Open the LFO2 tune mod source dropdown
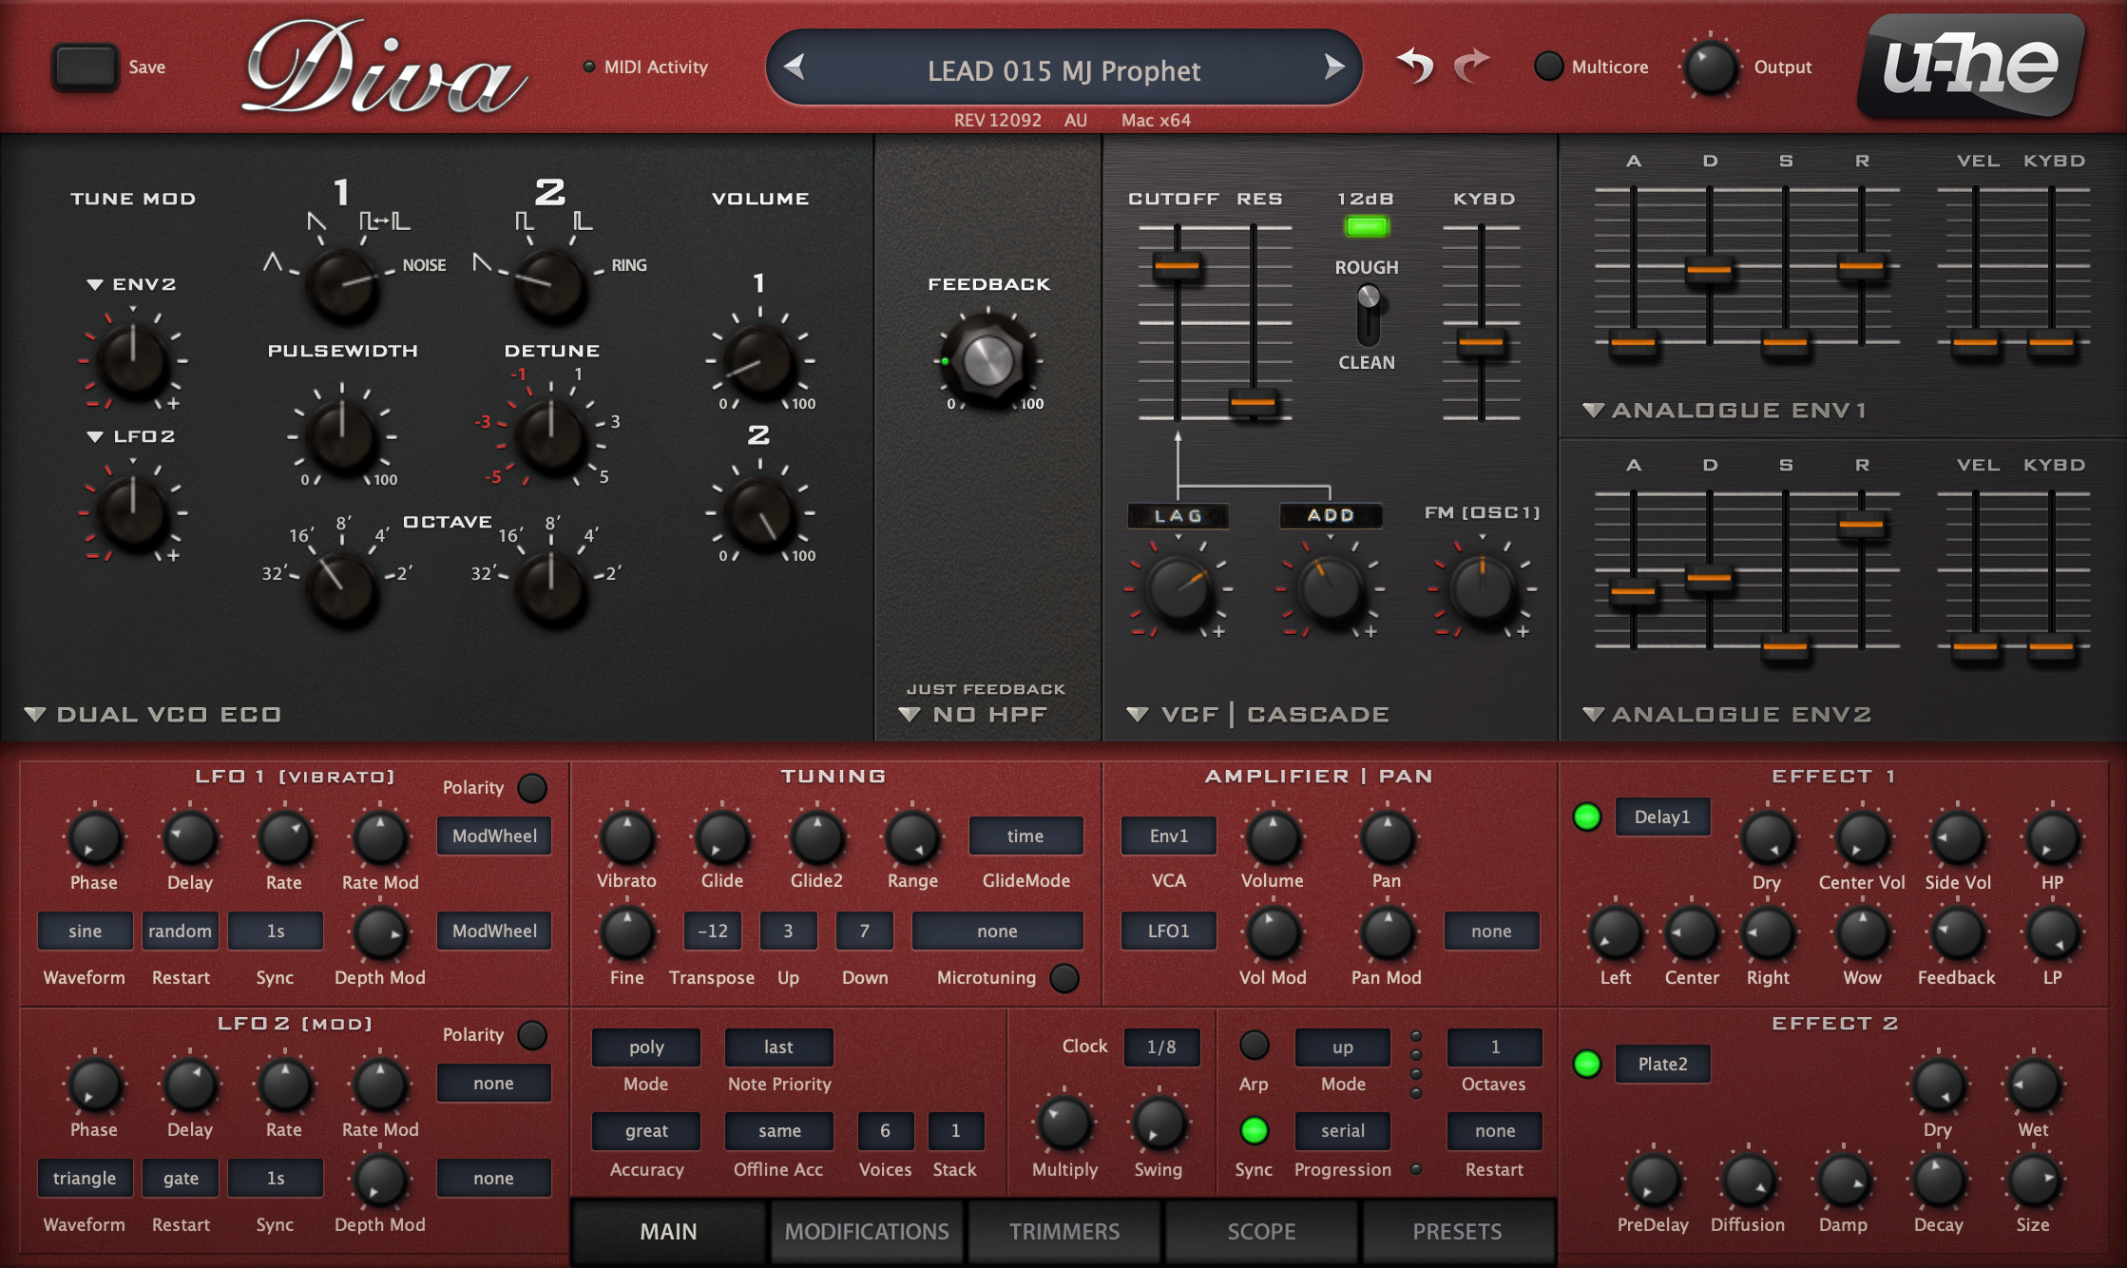Image resolution: width=2127 pixels, height=1268 pixels. point(131,436)
